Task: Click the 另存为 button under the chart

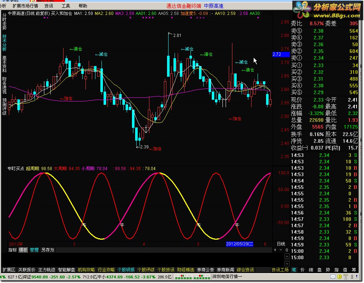Action: click(x=48, y=250)
